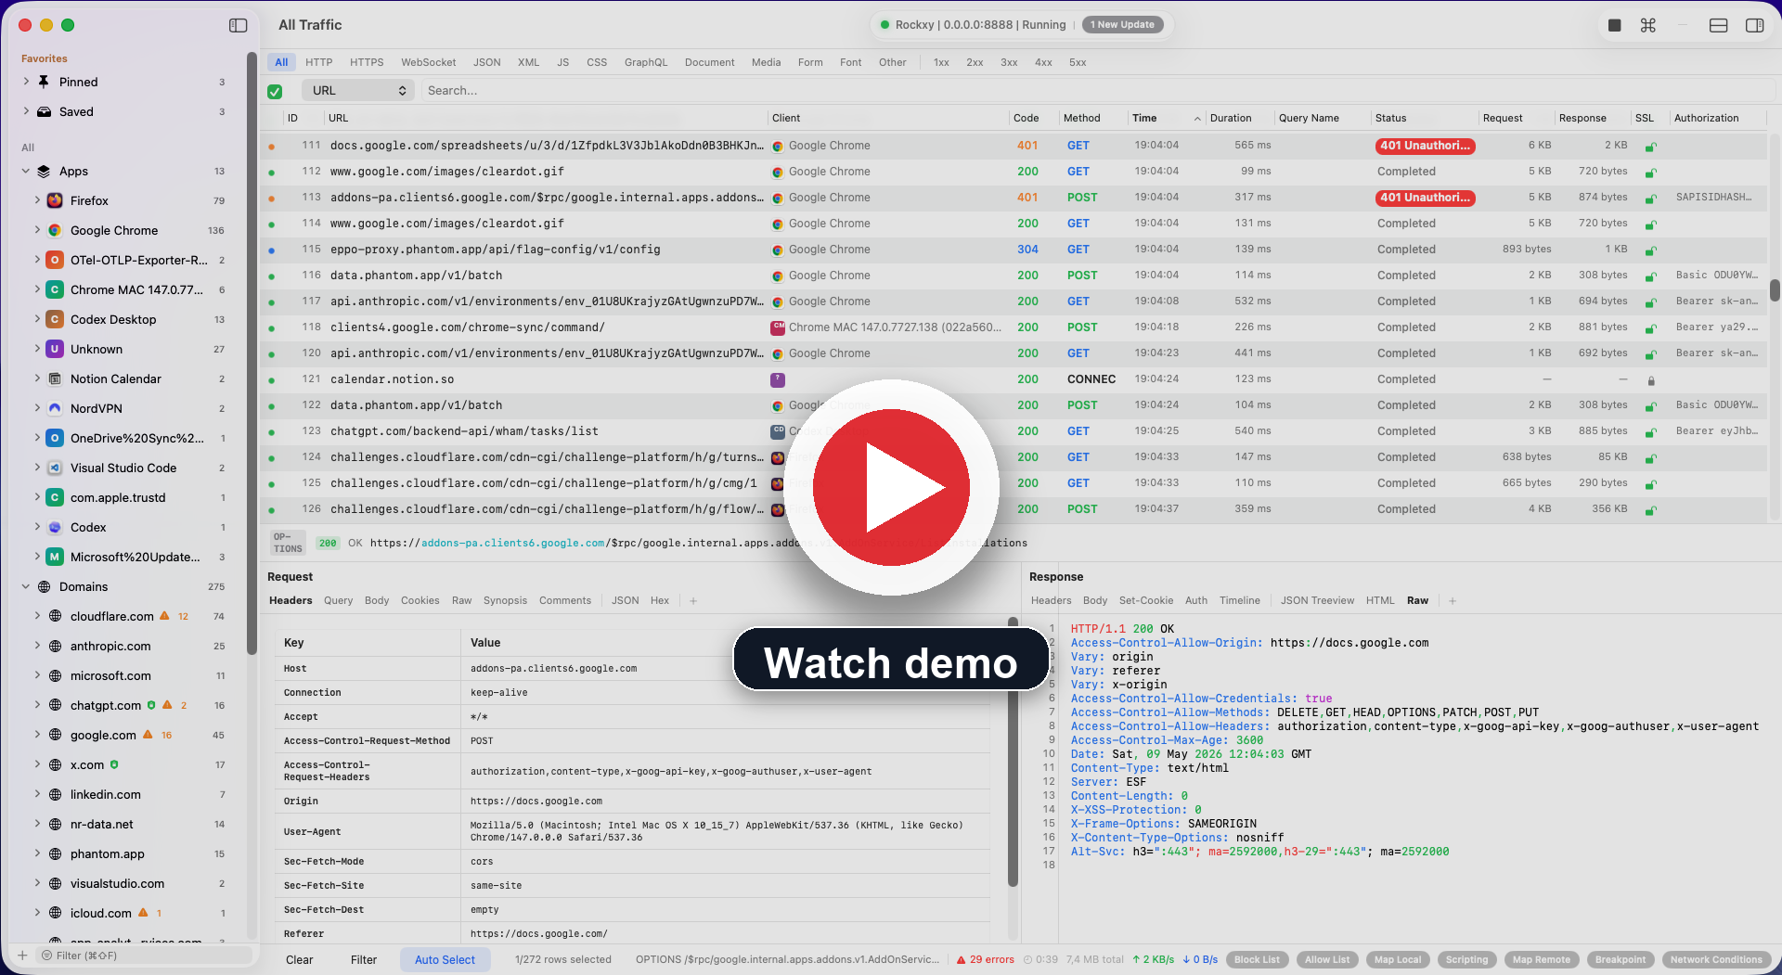Toggle the Block List tool
This screenshot has width=1782, height=975.
1257,960
